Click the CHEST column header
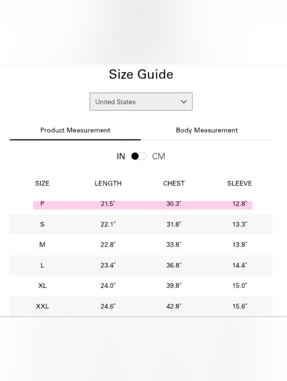287x381 pixels. pyautogui.click(x=174, y=183)
